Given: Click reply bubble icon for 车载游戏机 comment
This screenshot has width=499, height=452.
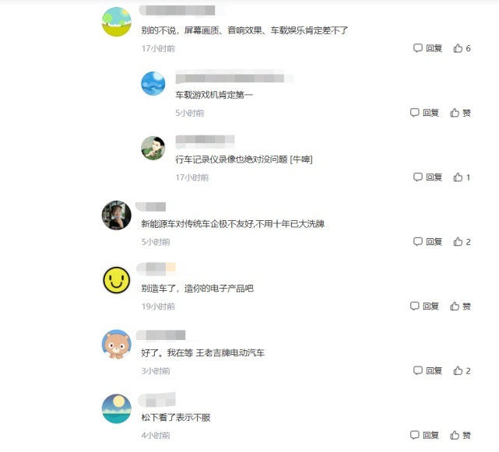Looking at the screenshot, I should [414, 112].
